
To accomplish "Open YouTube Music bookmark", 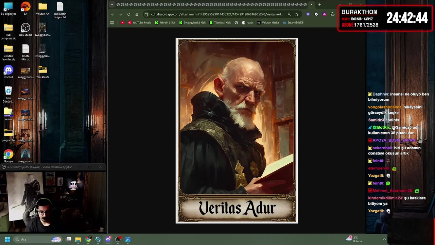I will pos(140,22).
